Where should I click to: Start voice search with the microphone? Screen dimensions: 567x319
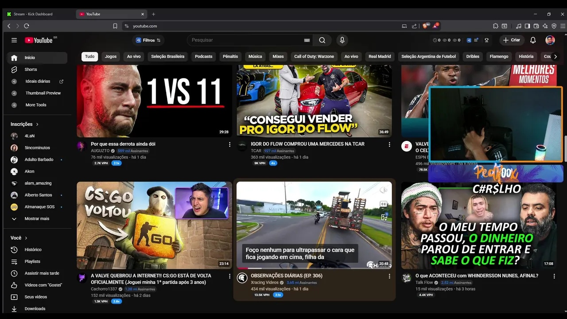[342, 40]
